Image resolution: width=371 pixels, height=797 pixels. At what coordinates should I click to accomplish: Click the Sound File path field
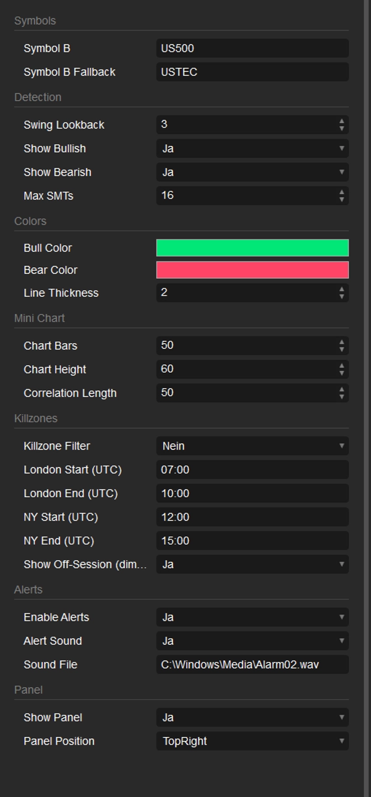click(252, 664)
